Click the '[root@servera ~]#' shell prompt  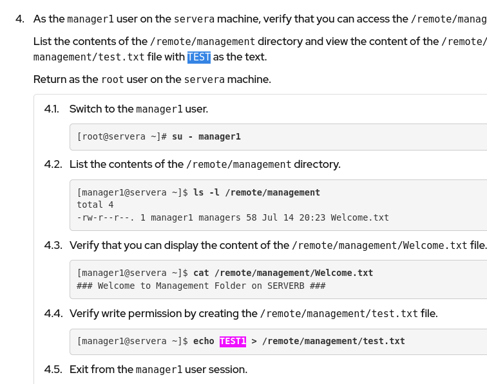click(122, 136)
